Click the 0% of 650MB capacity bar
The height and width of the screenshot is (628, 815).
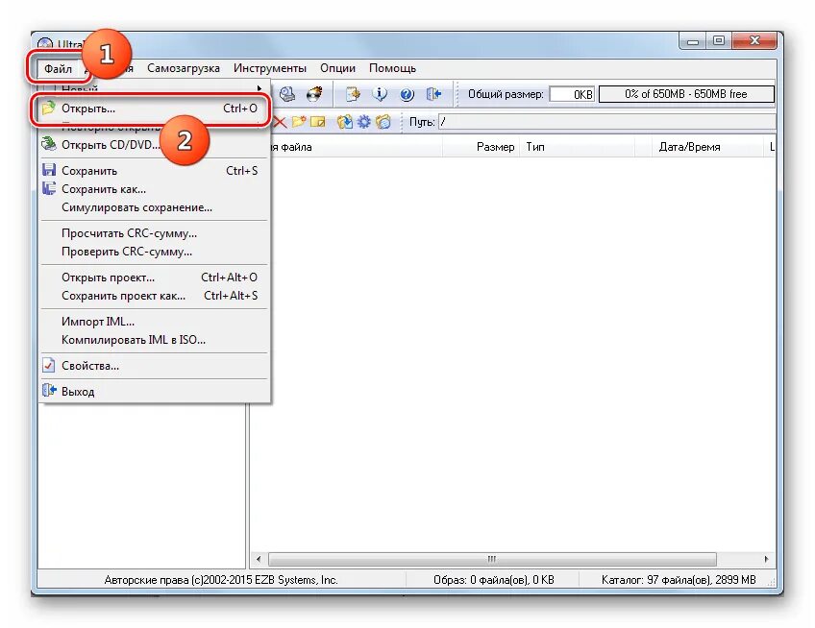pos(686,94)
